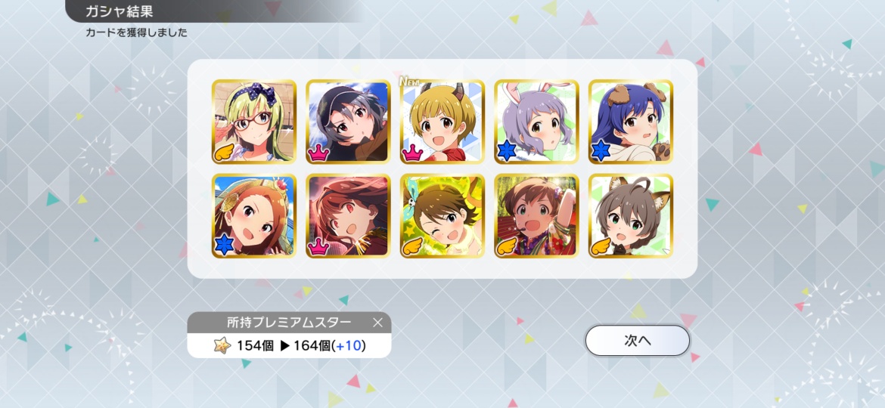
Task: Click the pink crown icon on horned girl card
Action: tap(413, 152)
